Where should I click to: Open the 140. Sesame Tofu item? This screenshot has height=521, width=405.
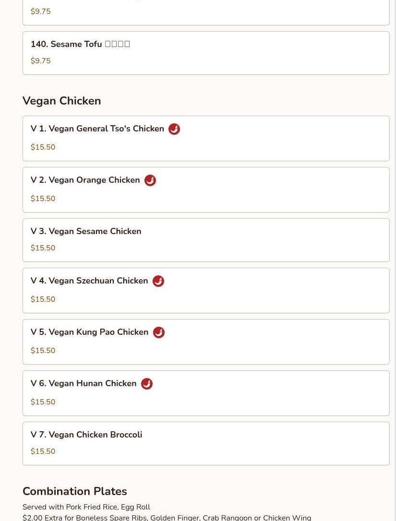206,53
